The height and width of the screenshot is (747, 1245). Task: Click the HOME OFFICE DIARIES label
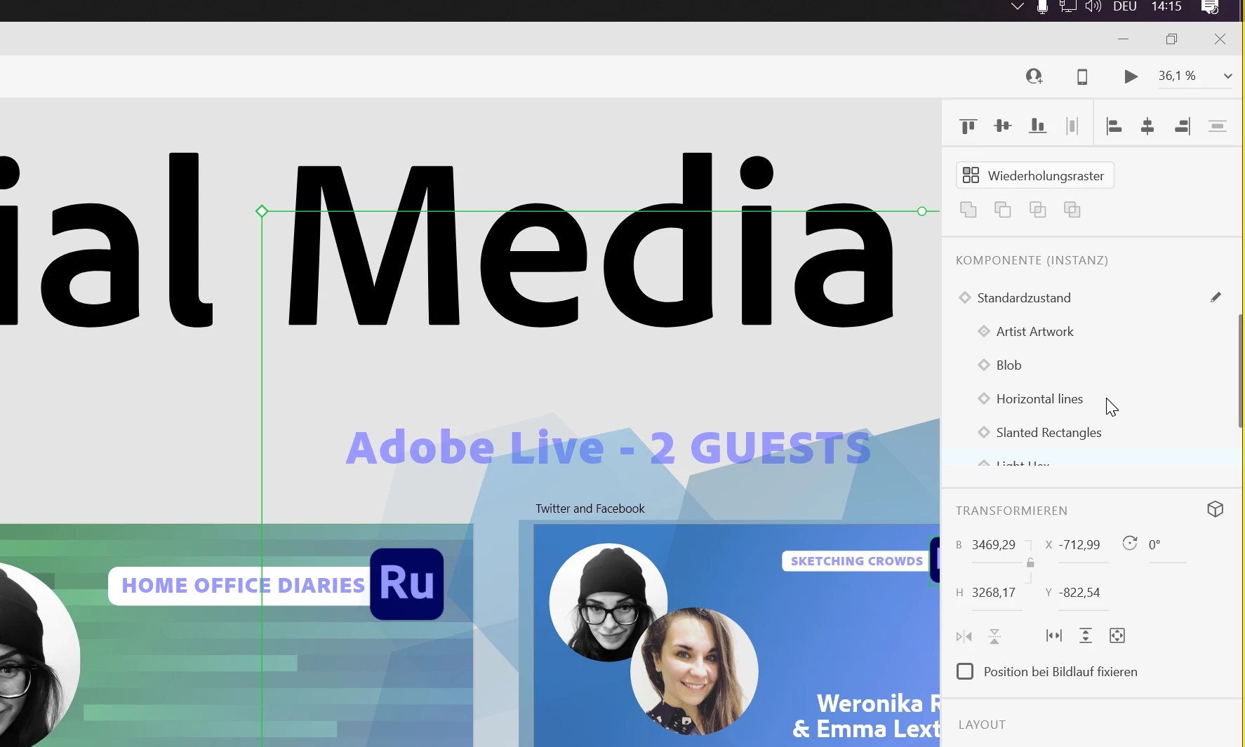click(x=243, y=586)
